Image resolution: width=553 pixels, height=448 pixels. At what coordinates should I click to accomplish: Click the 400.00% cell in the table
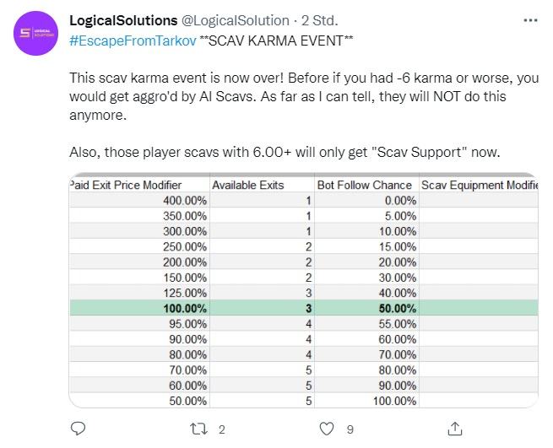click(x=184, y=201)
